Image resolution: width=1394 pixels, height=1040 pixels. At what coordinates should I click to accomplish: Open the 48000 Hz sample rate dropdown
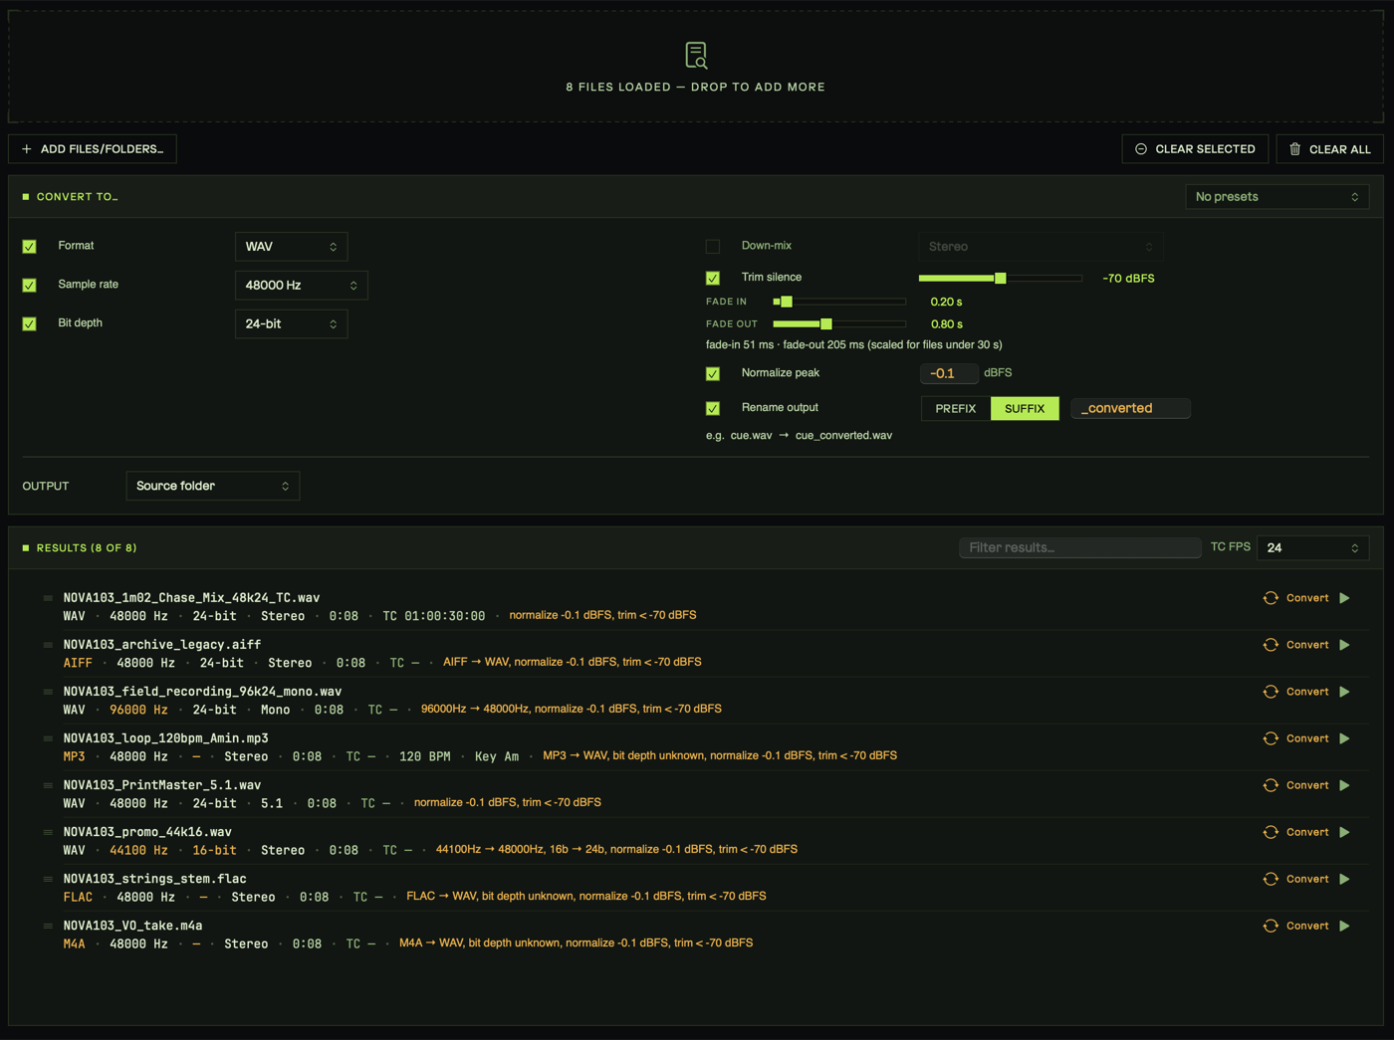click(301, 286)
